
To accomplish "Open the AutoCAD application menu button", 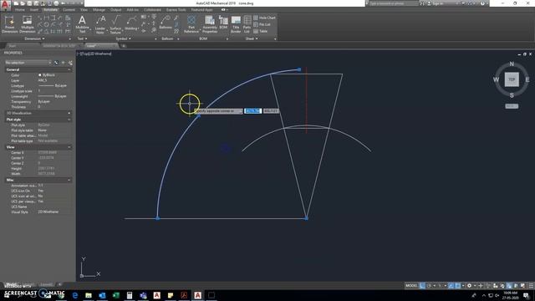I will [x=5, y=5].
